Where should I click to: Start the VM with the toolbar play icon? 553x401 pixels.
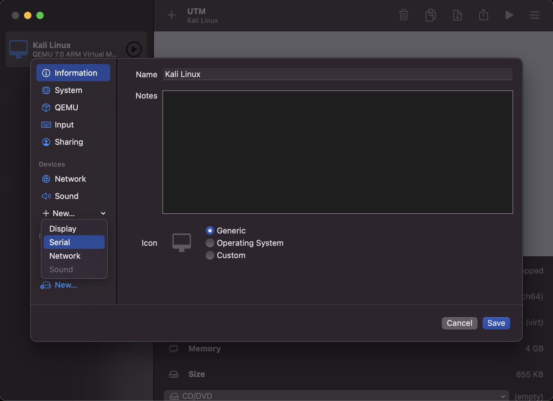[509, 15]
